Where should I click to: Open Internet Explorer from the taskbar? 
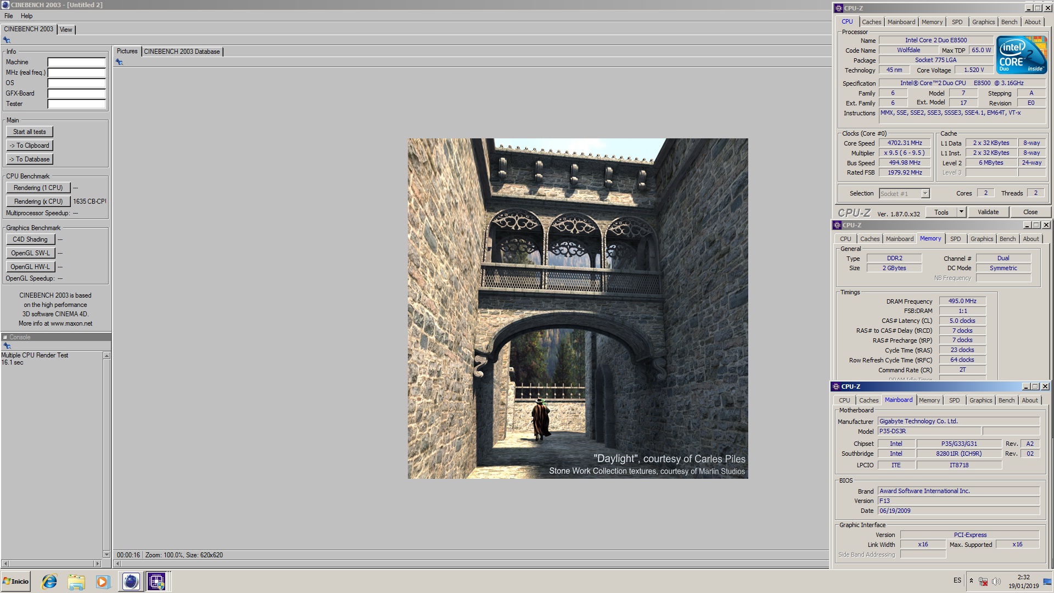point(49,581)
